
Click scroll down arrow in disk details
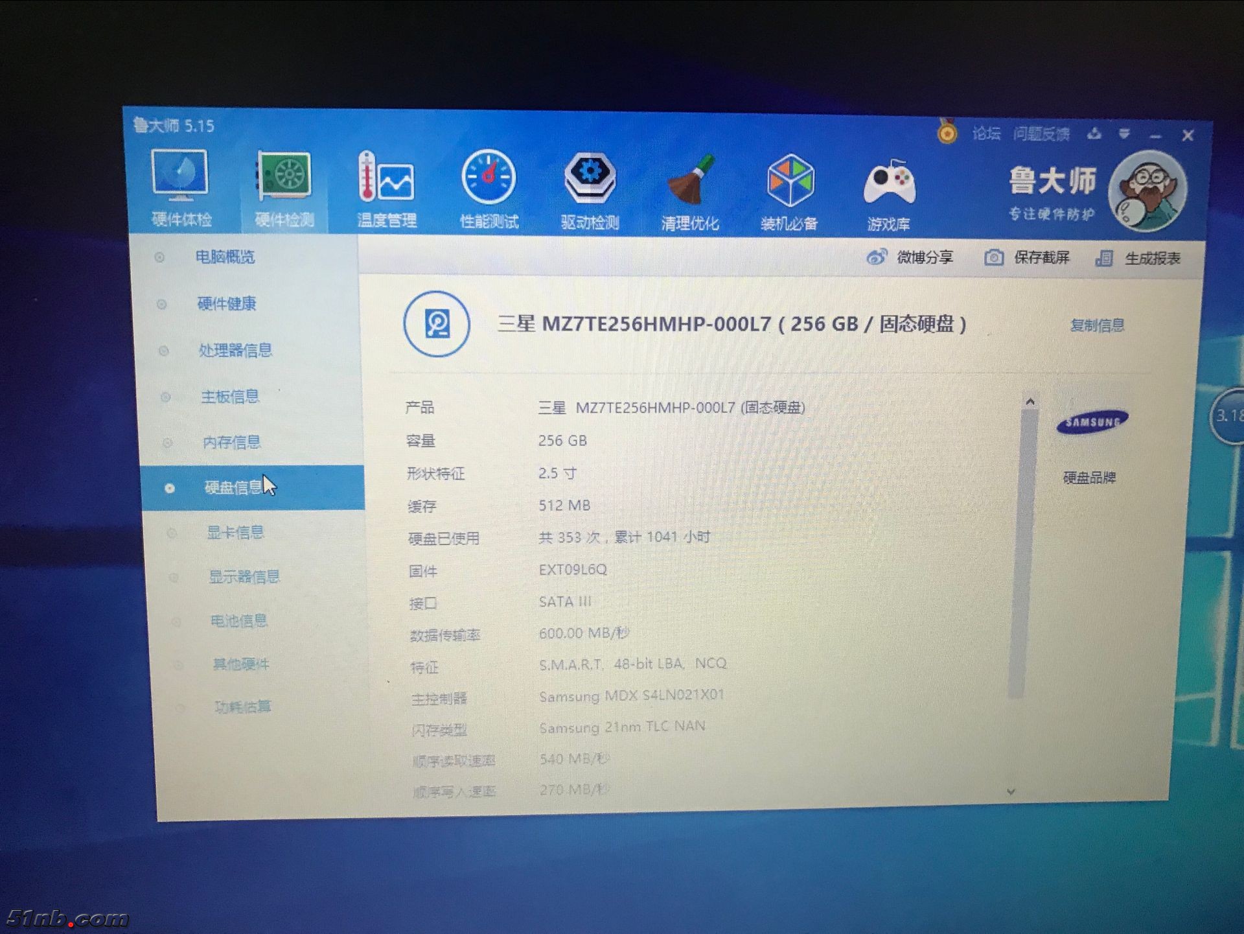1011,791
